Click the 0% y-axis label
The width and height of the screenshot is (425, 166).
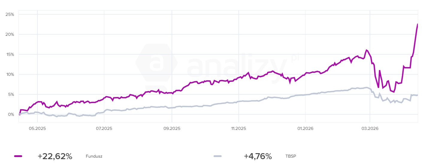point(11,114)
